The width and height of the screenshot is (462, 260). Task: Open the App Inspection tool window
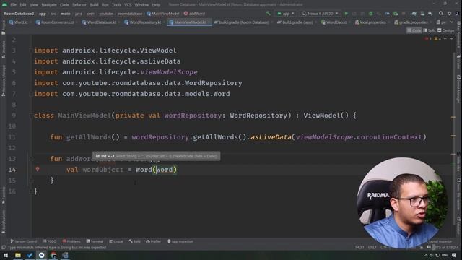tap(180, 241)
